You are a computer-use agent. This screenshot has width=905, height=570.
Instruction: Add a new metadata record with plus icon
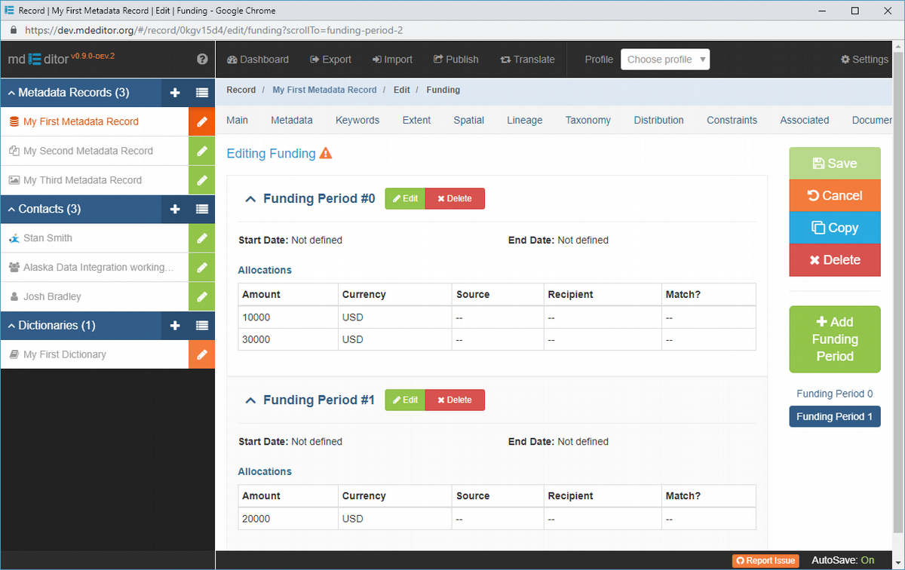(175, 93)
